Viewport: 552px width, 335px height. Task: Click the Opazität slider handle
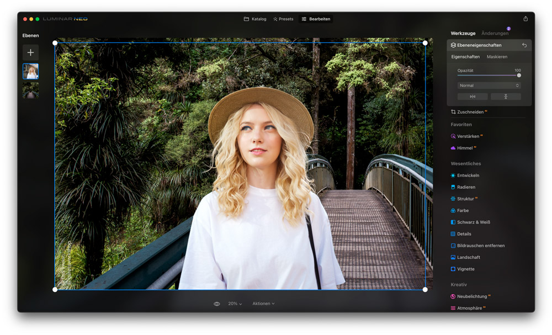[x=519, y=75]
